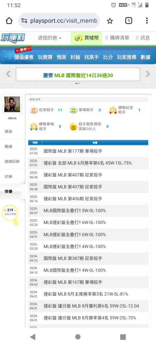The width and height of the screenshot is (156, 346).
Task: Click the 買噱幣 button
Action: (x=86, y=38)
